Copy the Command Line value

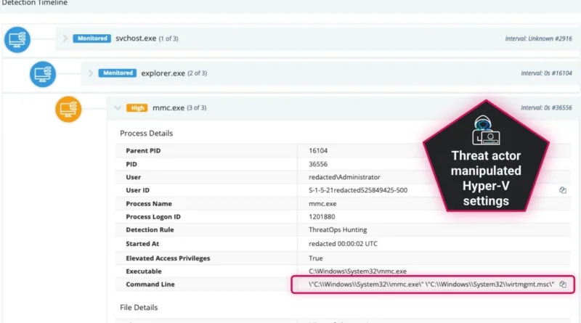click(x=563, y=285)
